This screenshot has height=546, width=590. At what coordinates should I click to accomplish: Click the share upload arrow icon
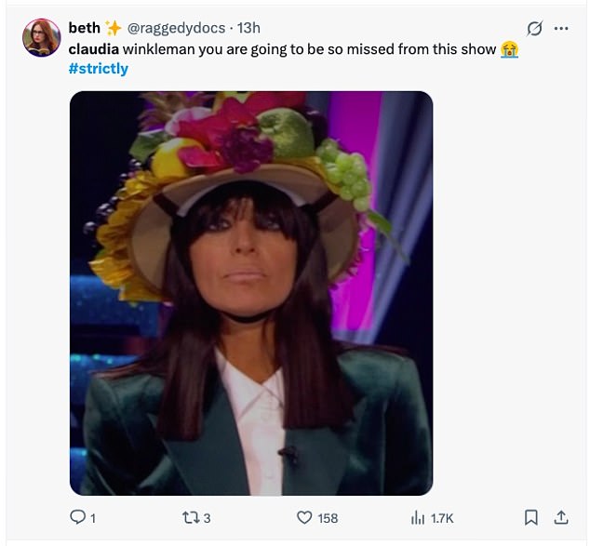[x=560, y=517]
